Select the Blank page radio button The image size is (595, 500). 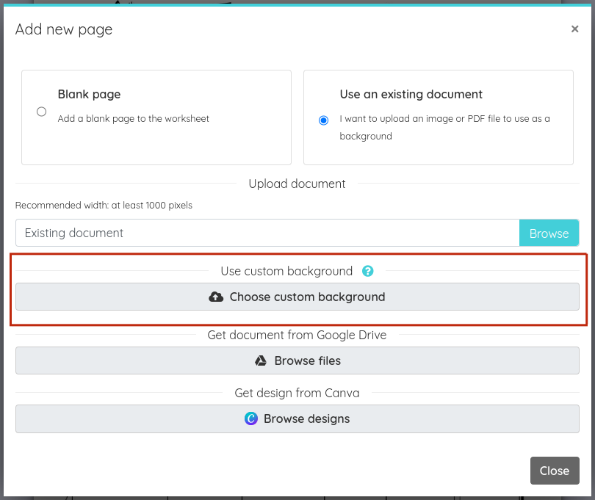[41, 112]
